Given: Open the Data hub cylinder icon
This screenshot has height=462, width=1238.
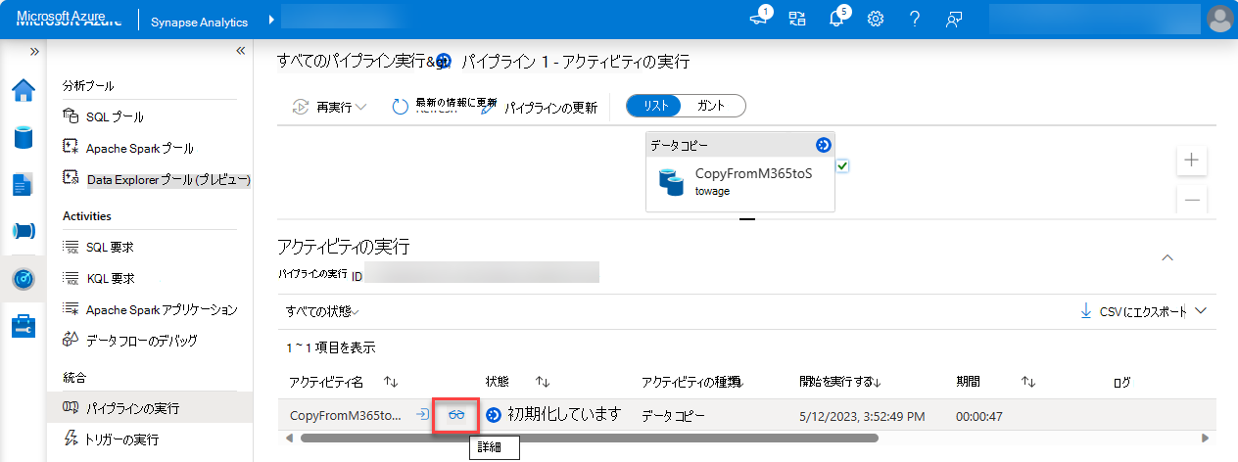Looking at the screenshot, I should coord(23,136).
